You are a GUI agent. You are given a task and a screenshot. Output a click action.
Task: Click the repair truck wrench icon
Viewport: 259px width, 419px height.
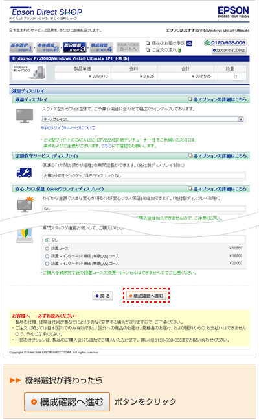(24, 173)
